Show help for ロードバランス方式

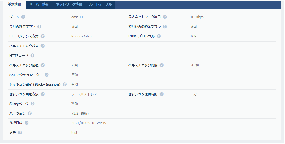[x=43, y=36]
